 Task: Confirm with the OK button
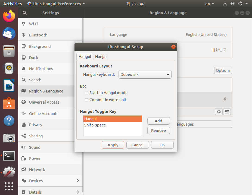(162, 145)
